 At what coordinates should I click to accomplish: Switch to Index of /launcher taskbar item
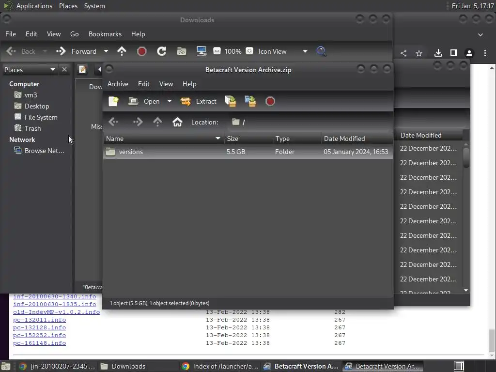click(x=220, y=366)
